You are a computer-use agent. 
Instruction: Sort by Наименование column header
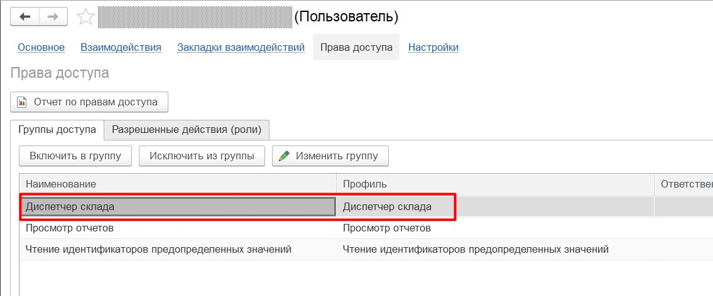coord(178,184)
